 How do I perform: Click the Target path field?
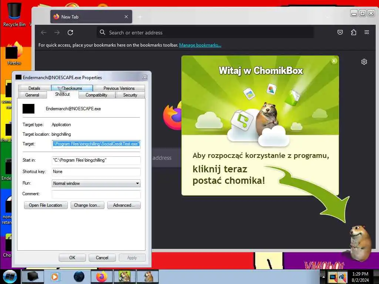[x=96, y=144]
